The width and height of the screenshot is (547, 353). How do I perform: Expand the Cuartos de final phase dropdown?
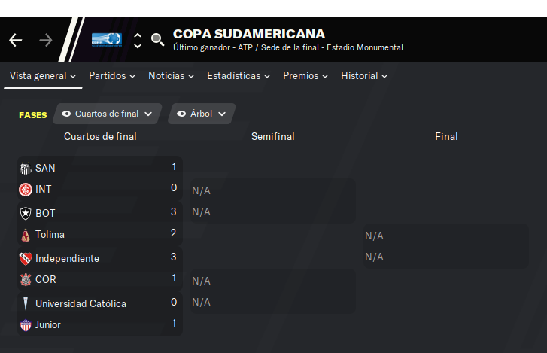pos(107,114)
